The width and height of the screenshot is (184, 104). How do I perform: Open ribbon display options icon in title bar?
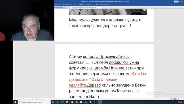(181, 1)
